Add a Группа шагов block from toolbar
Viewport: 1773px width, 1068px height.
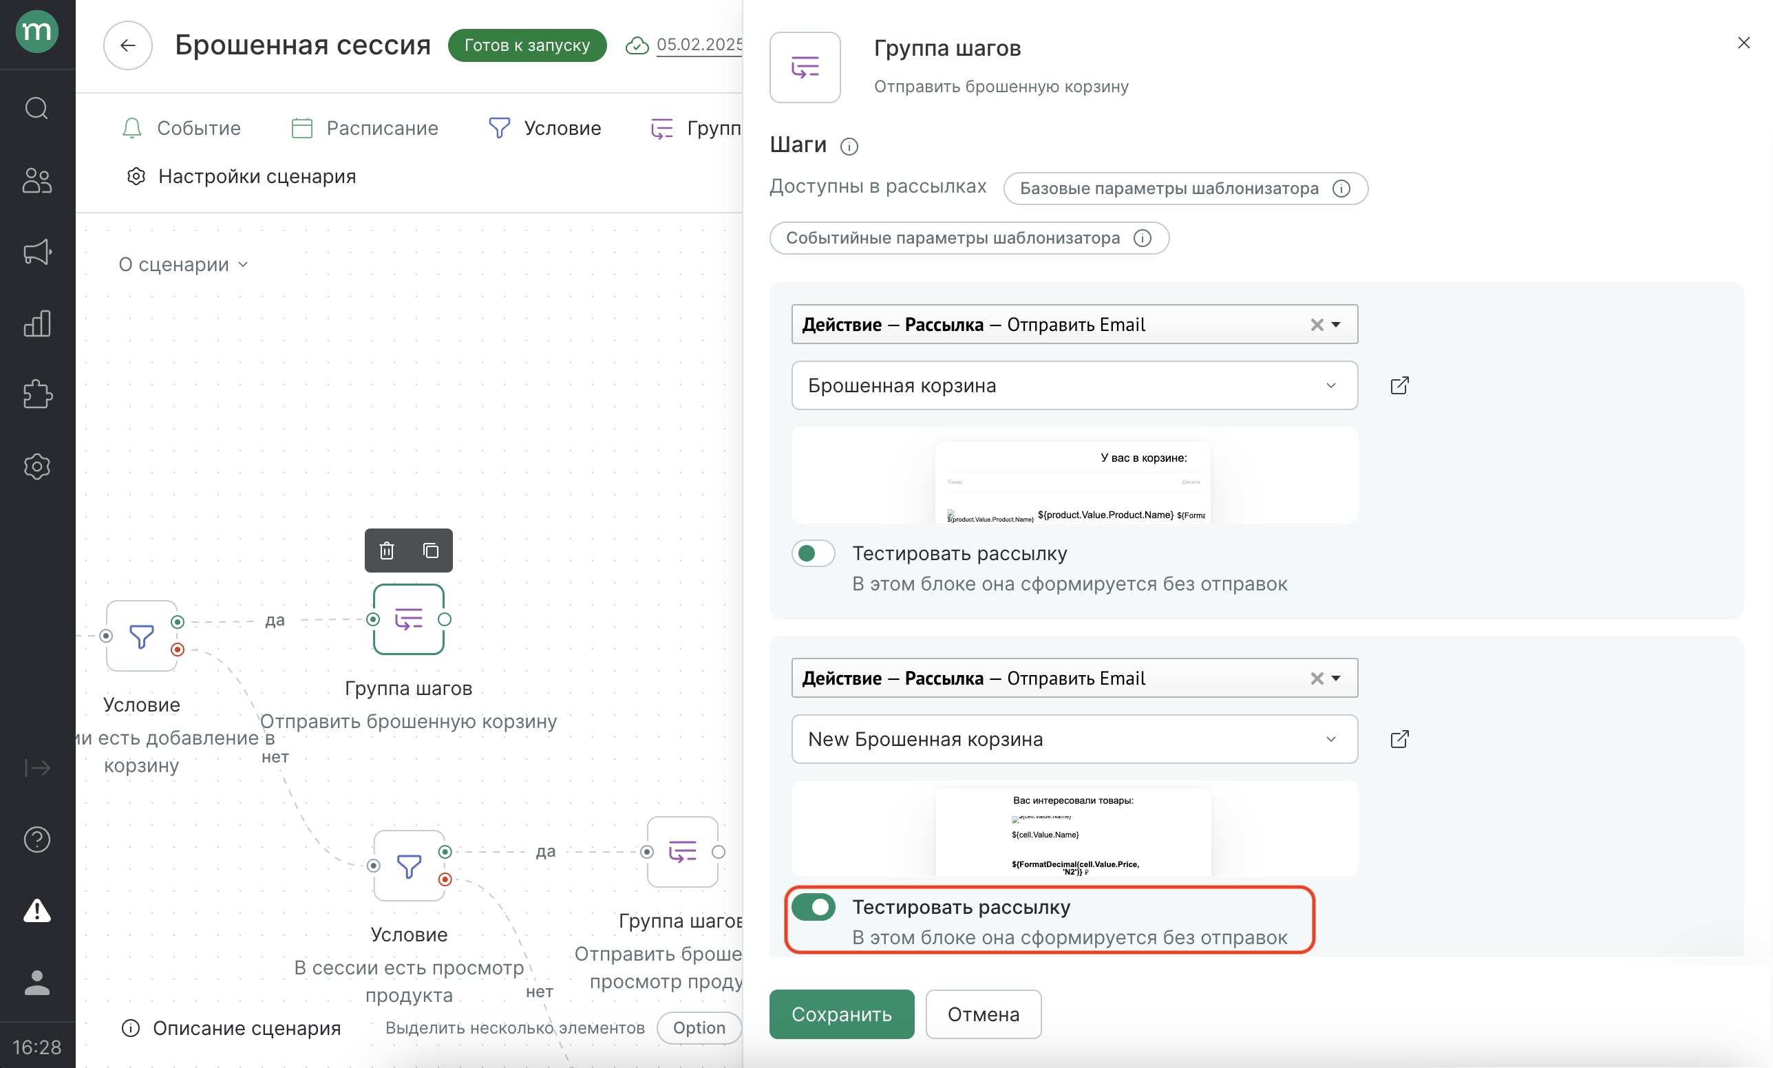tap(696, 129)
